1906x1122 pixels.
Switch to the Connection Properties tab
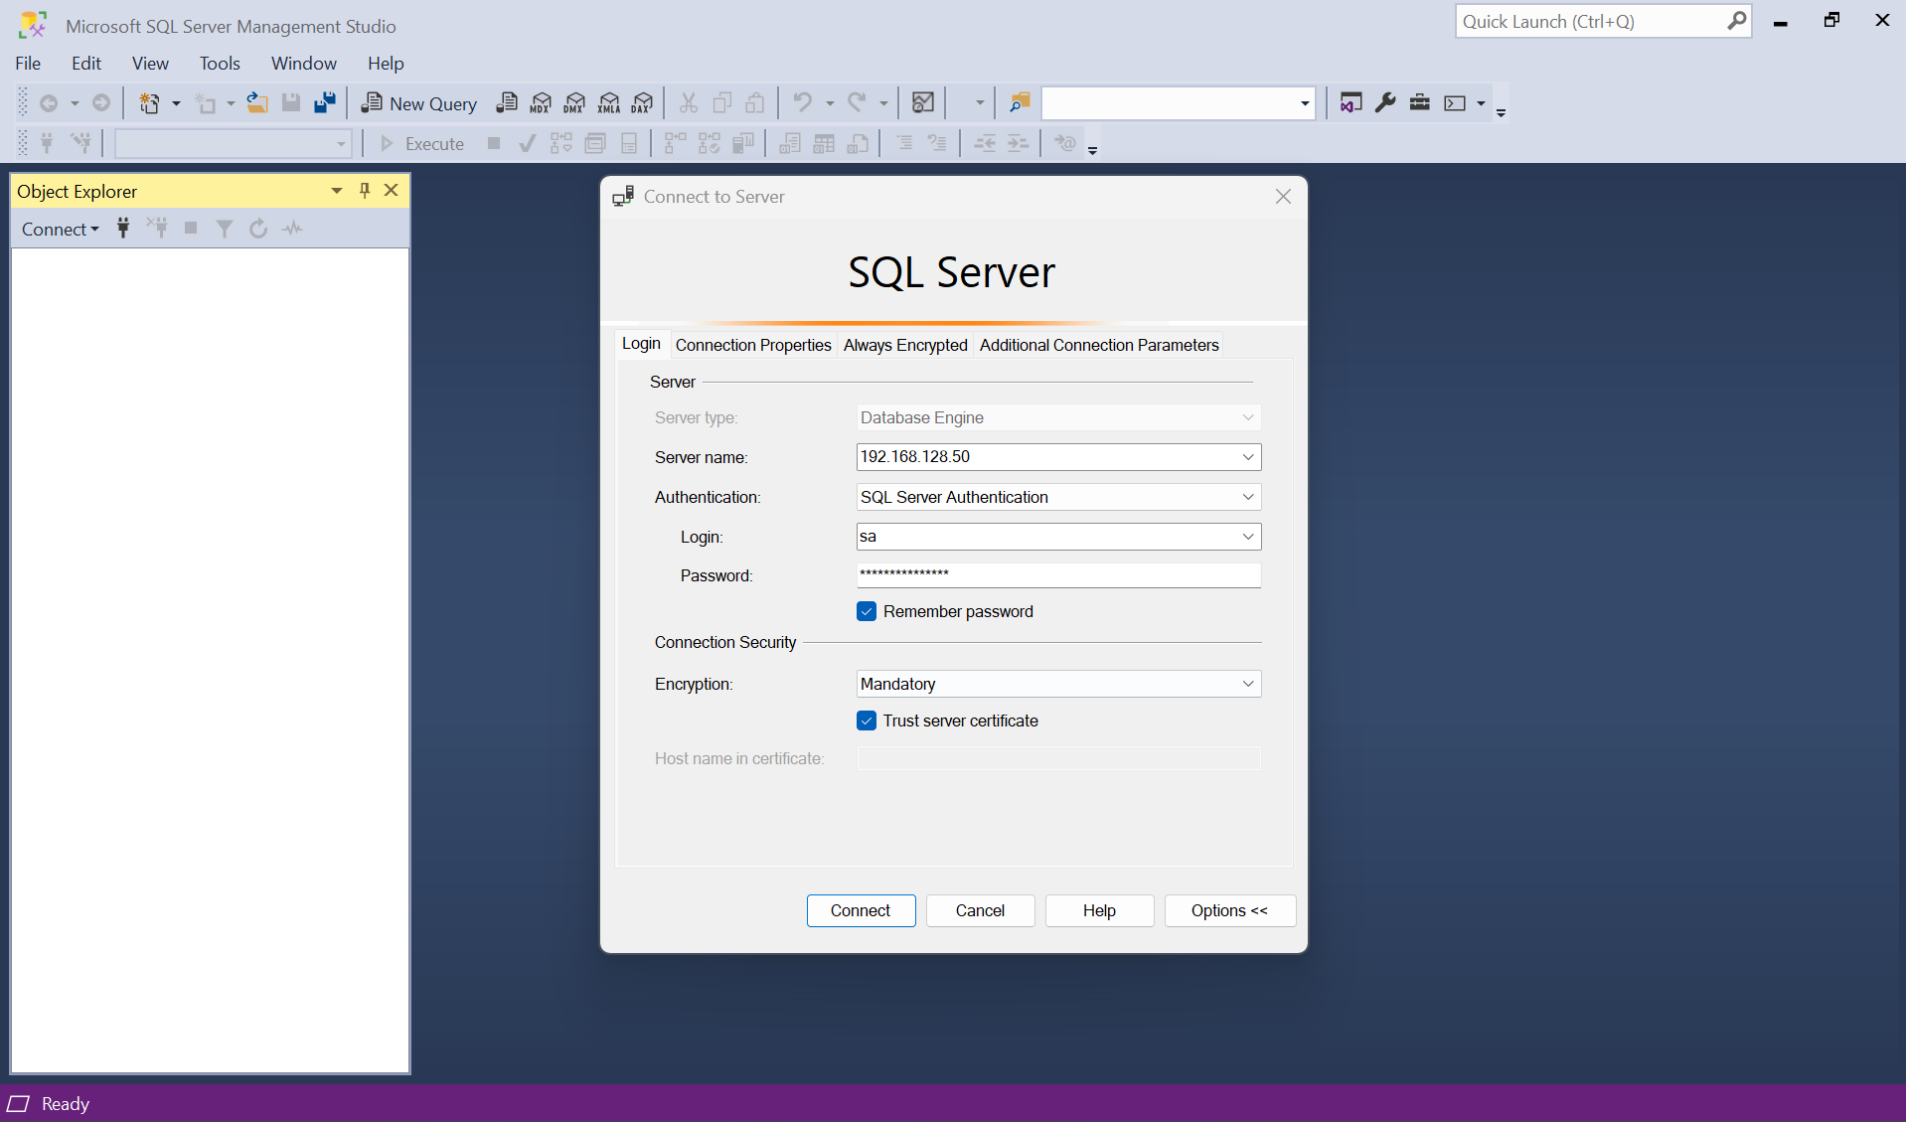click(x=753, y=345)
